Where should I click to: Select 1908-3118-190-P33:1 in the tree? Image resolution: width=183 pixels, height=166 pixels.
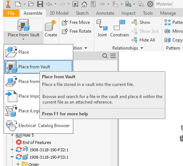[49, 157]
